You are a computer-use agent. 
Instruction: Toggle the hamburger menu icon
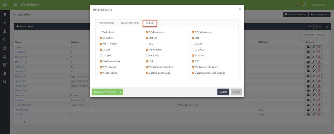[5, 5]
